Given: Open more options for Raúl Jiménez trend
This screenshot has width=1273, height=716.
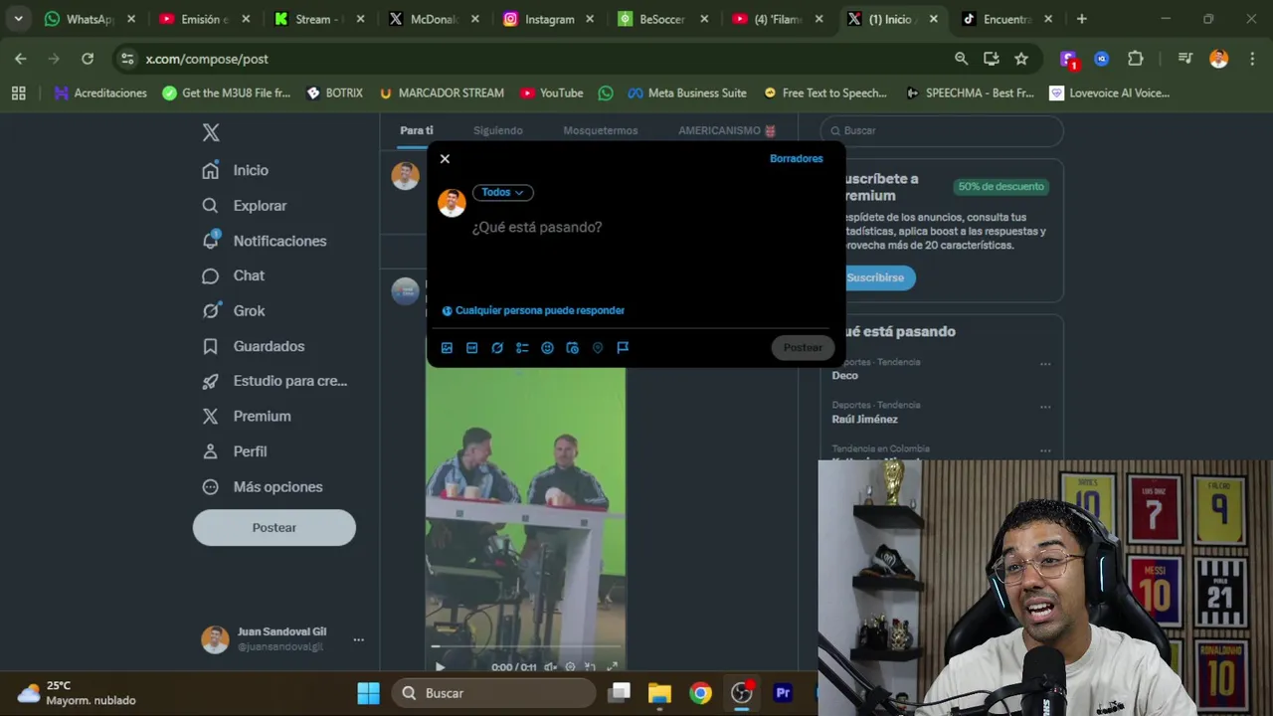Looking at the screenshot, I should click(1045, 407).
